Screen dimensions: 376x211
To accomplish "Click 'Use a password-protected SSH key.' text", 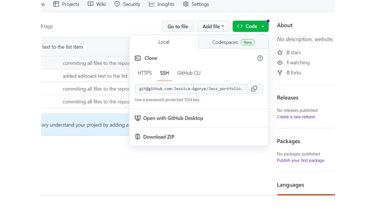I will click(167, 100).
